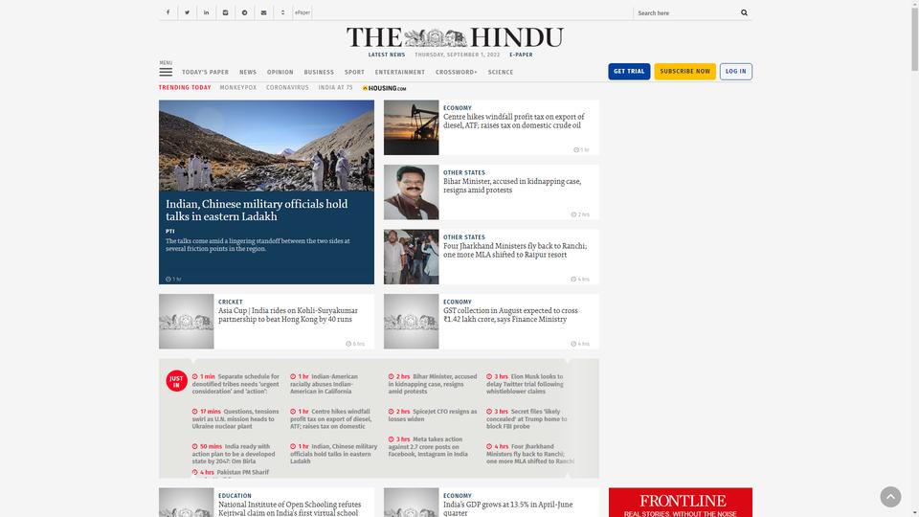
Task: Click ECONOMY label above windfall tax story
Action: pyautogui.click(x=458, y=108)
